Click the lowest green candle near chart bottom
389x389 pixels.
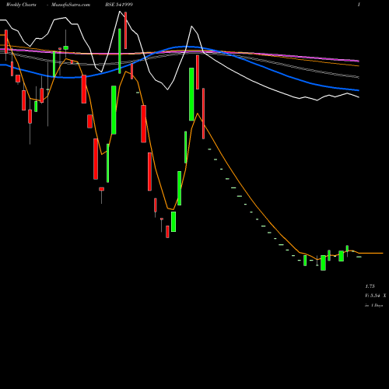click(x=323, y=263)
